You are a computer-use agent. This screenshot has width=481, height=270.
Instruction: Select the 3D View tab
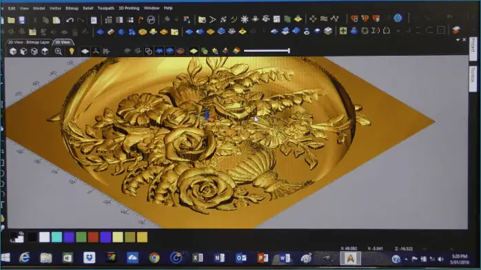[63, 42]
